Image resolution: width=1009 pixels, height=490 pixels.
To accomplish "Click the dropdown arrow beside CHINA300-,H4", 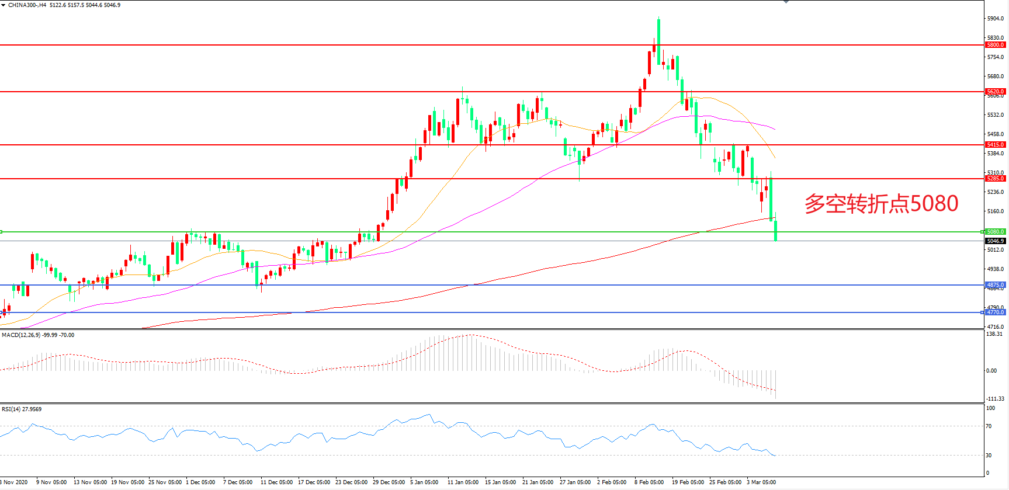I will tap(4, 5).
